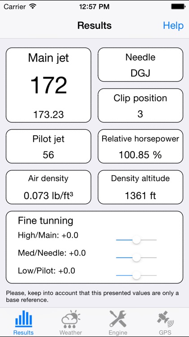Select the Main jet 172 result card
Image resolution: width=189 pixels, height=337 pixels.
pyautogui.click(x=48, y=85)
